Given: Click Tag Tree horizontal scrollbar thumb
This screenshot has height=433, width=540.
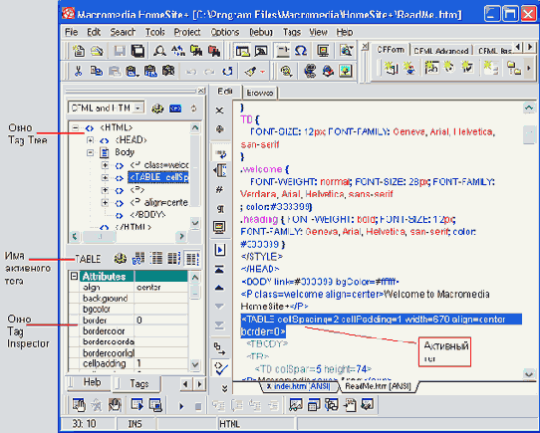Looking at the screenshot, I should coord(100,237).
